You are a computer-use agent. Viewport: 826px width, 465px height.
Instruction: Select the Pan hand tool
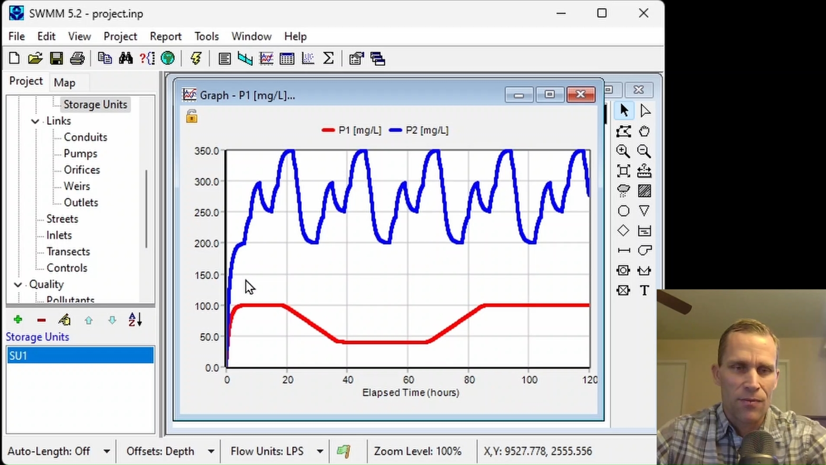click(644, 131)
